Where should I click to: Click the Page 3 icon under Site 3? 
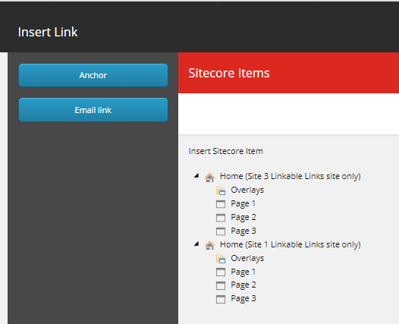[x=221, y=231]
